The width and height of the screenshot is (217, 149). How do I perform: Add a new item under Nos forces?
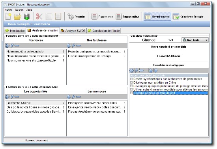point(7,45)
